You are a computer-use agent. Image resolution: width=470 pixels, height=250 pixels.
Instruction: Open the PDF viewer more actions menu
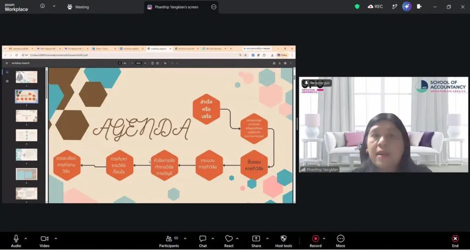pyautogui.click(x=291, y=63)
